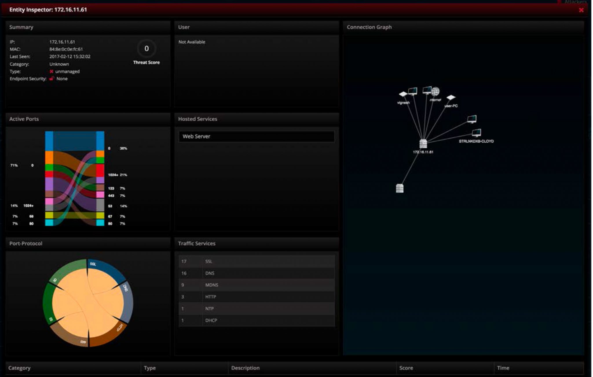Click the Time column header
Screen dimensions: 593x377
(x=503, y=368)
